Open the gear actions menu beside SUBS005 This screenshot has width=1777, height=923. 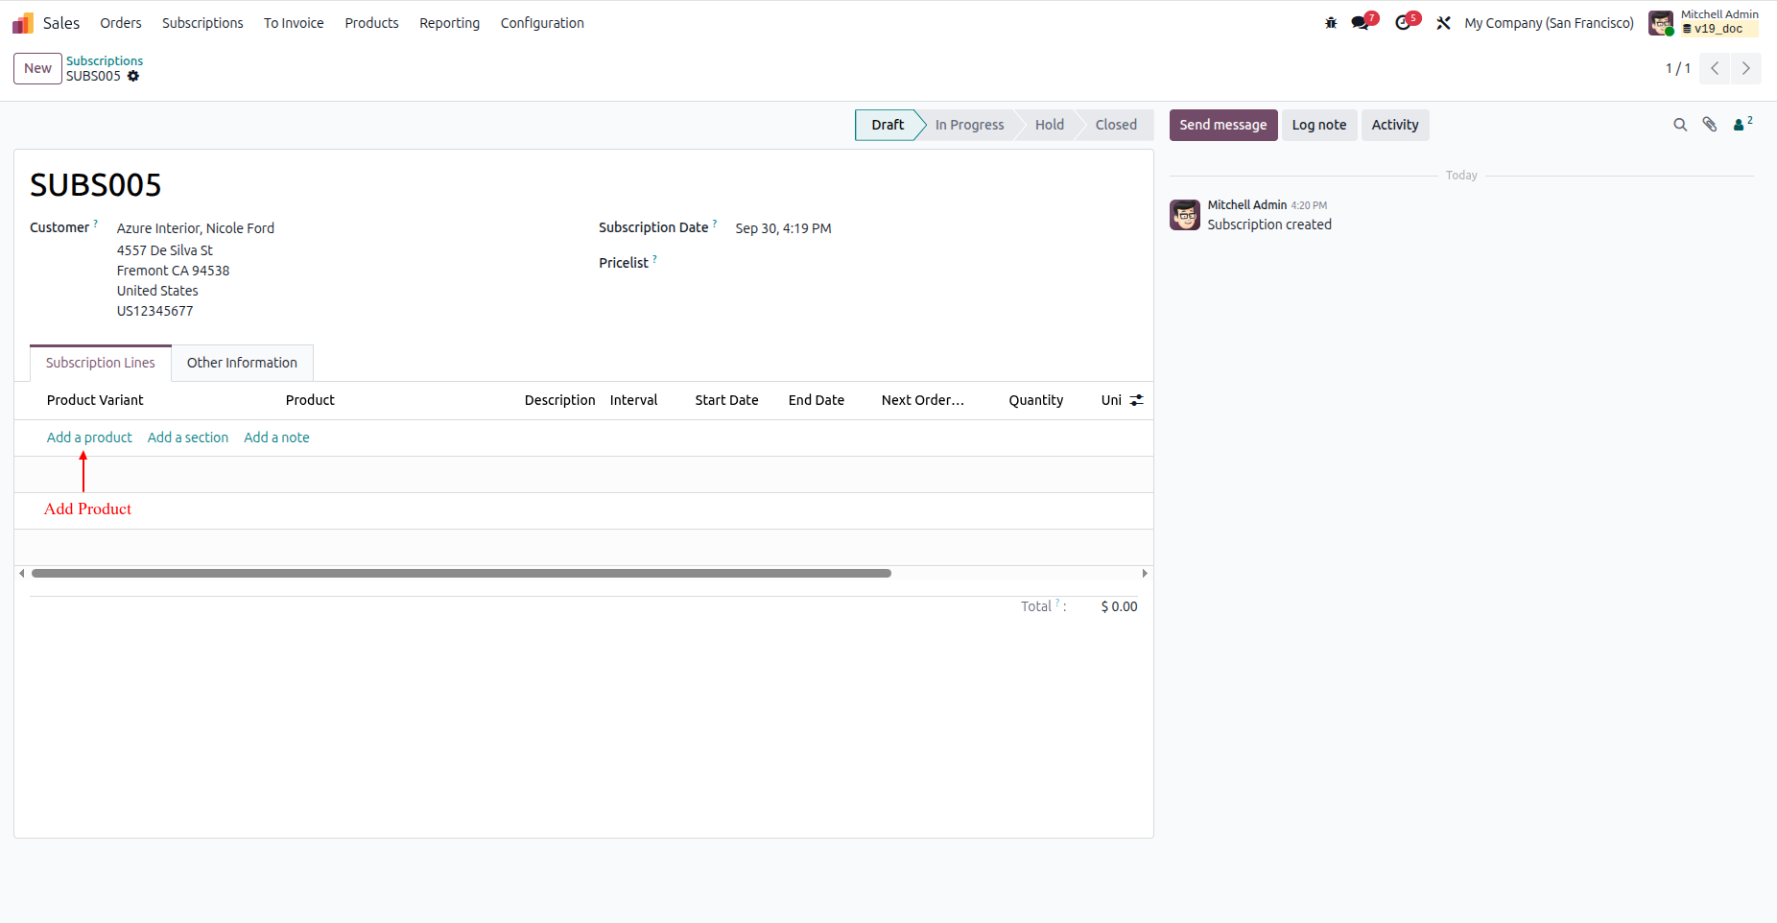click(133, 76)
